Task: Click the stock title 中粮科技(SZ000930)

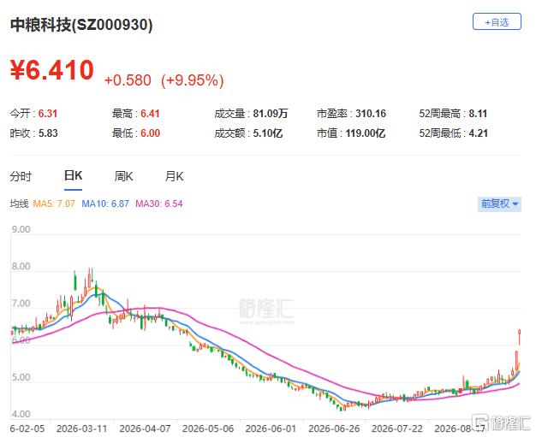Action: click(81, 25)
